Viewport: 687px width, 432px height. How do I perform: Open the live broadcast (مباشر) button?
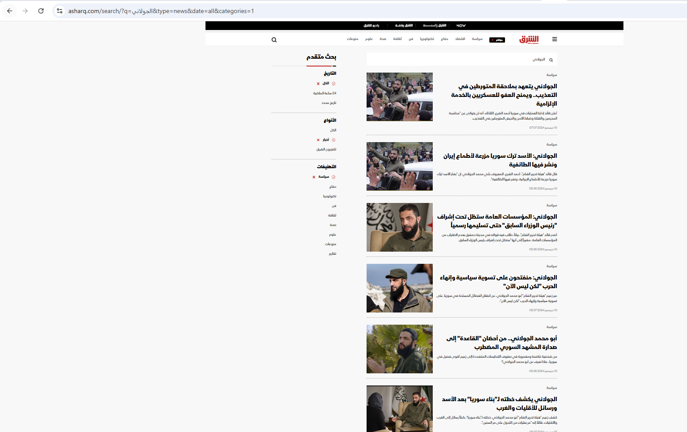(497, 40)
